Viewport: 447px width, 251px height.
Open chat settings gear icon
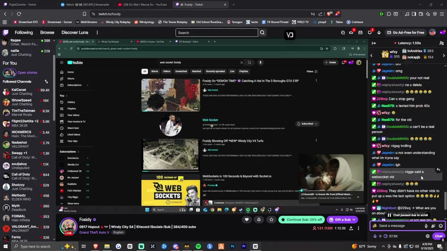coord(427,236)
